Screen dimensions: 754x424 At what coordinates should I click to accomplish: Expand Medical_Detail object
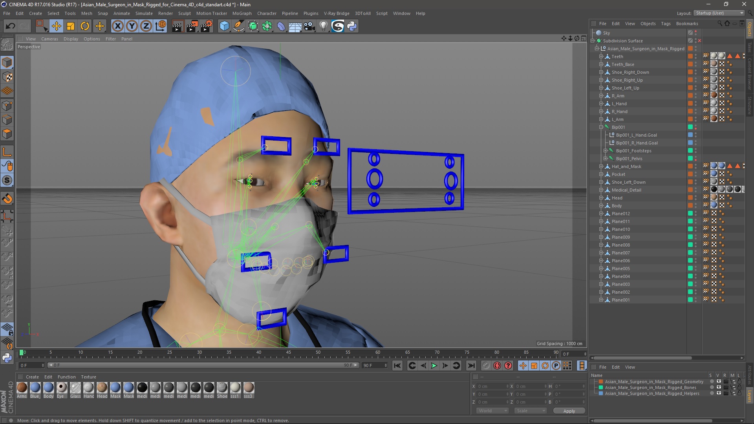click(x=601, y=190)
